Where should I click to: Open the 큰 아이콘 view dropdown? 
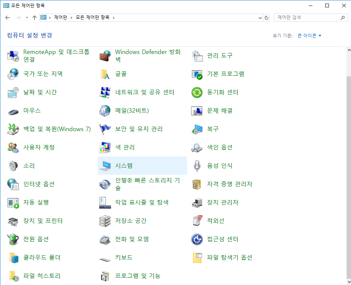click(x=309, y=36)
